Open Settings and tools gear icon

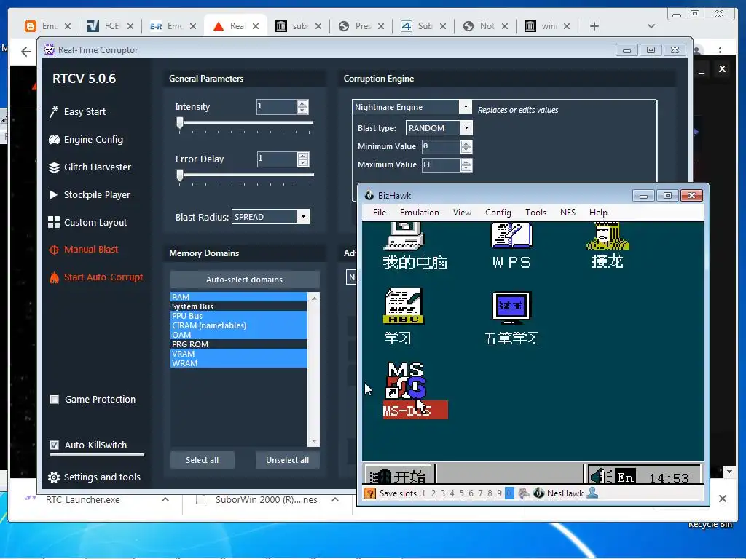pyautogui.click(x=54, y=477)
